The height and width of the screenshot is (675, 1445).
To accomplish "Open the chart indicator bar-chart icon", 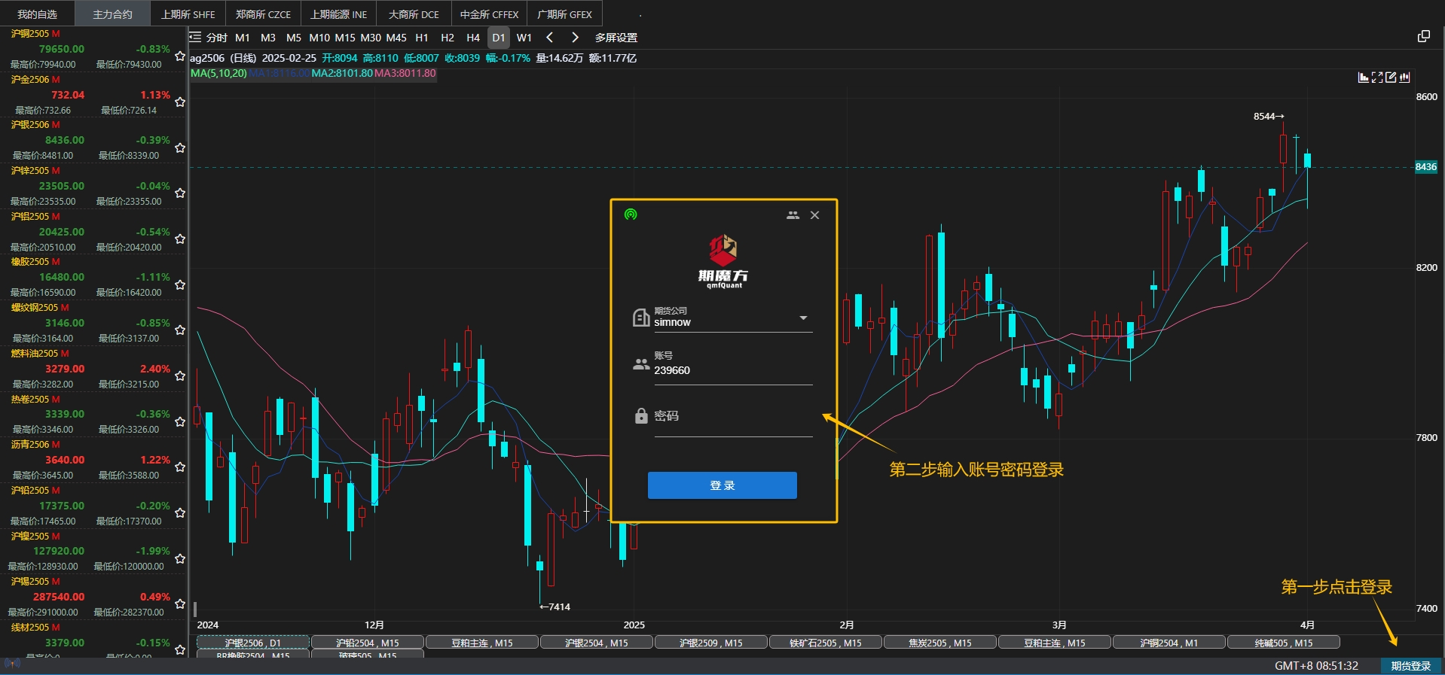I will point(1363,78).
